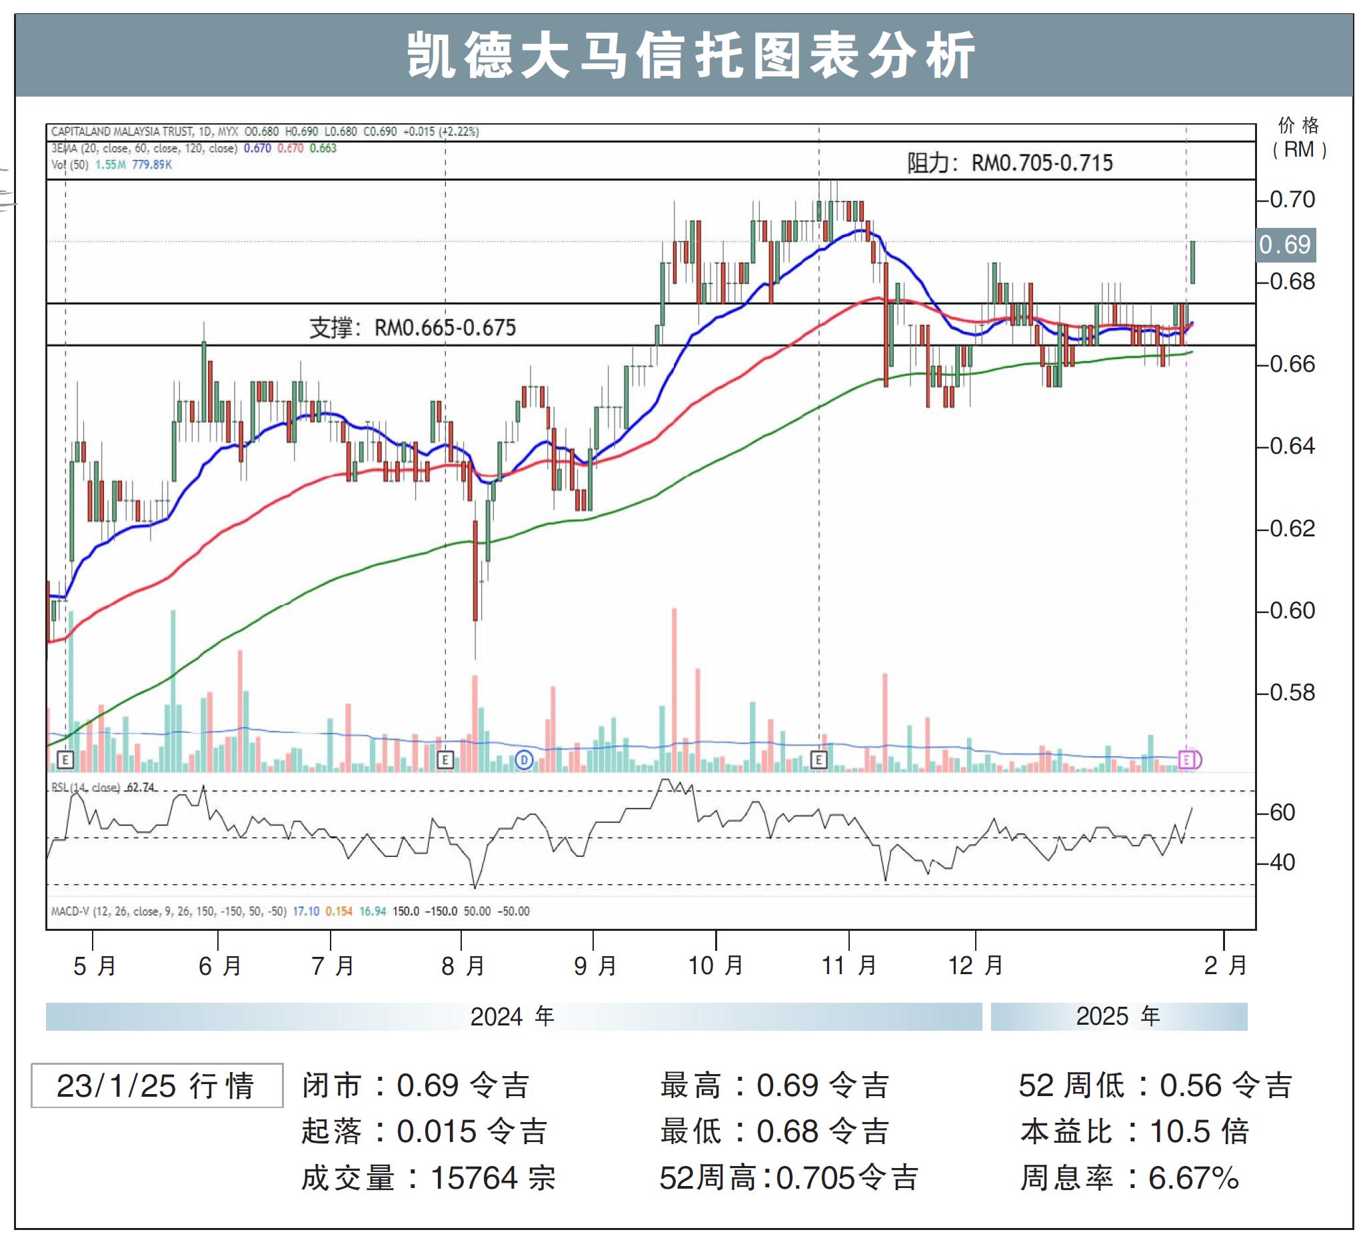This screenshot has height=1240, width=1369.
Task: Click the 6 月 month label
Action: pos(219,965)
